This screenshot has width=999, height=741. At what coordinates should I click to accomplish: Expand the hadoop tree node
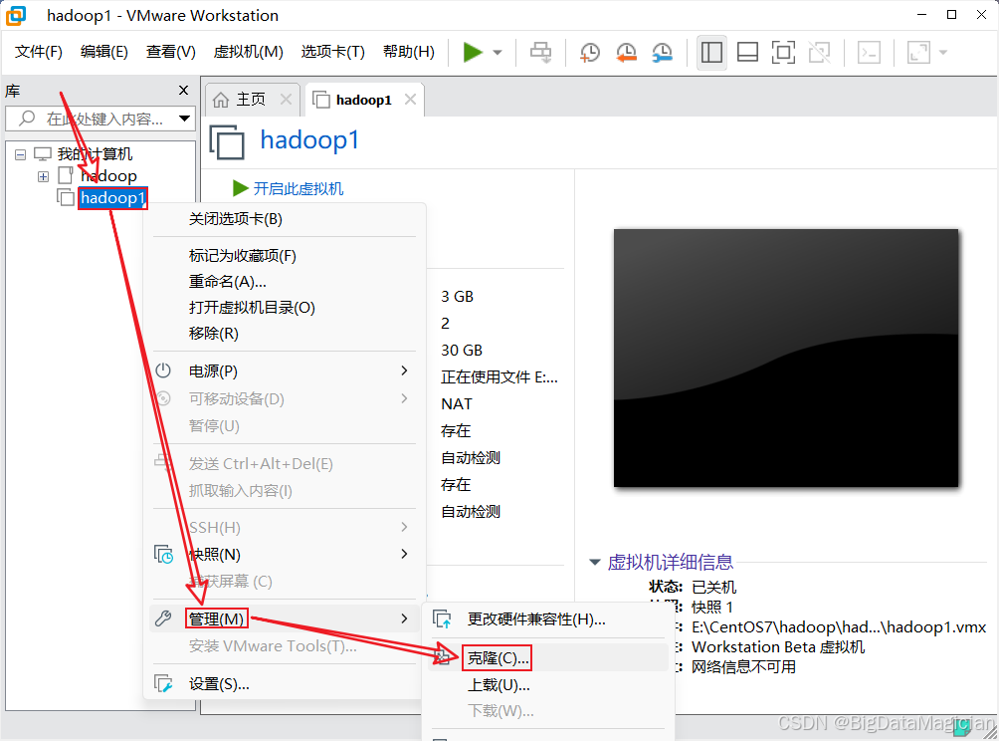(44, 176)
